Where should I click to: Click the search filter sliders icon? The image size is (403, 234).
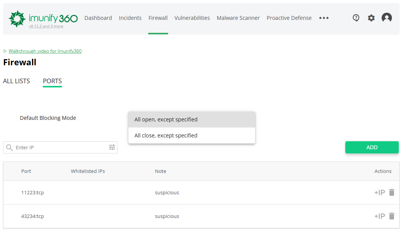click(x=112, y=147)
